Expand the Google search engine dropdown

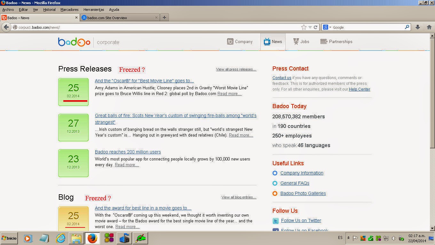click(x=327, y=27)
